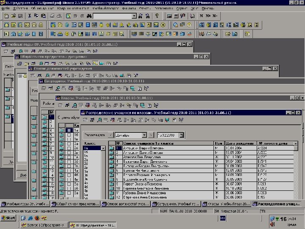Click the Firefox icon in quick launch

(x=37, y=218)
